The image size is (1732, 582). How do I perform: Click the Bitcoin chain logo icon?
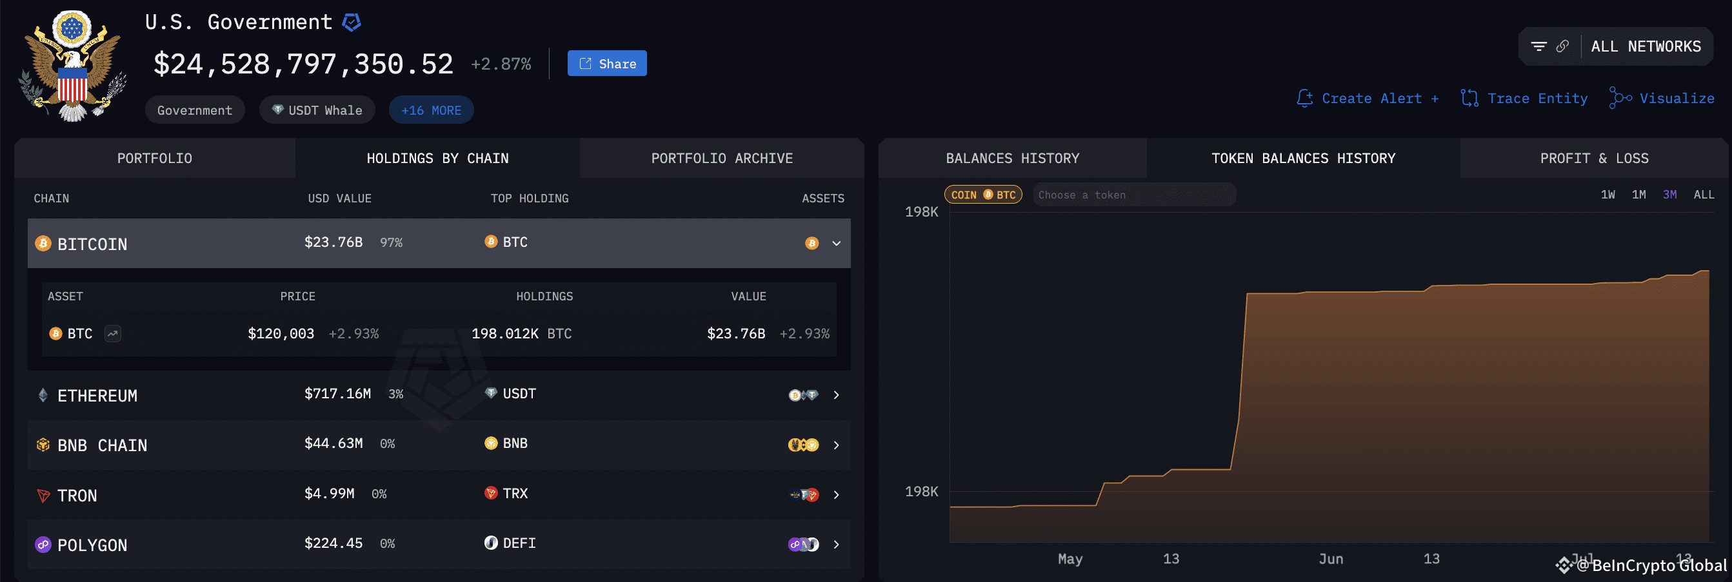43,243
